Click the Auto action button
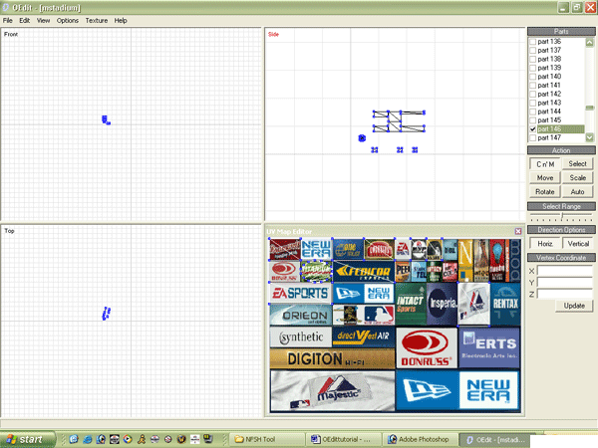 [577, 192]
